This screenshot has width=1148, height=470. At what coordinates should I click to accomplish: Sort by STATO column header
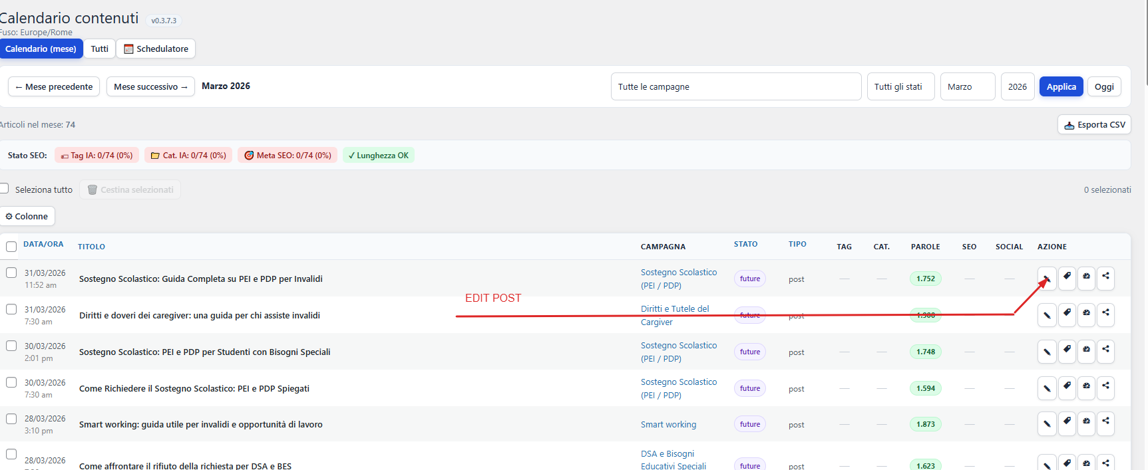pyautogui.click(x=745, y=244)
